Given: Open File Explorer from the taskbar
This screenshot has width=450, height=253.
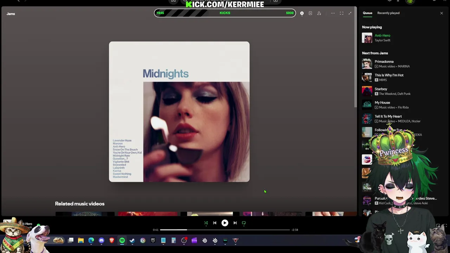Looking at the screenshot, I should pyautogui.click(x=81, y=240).
